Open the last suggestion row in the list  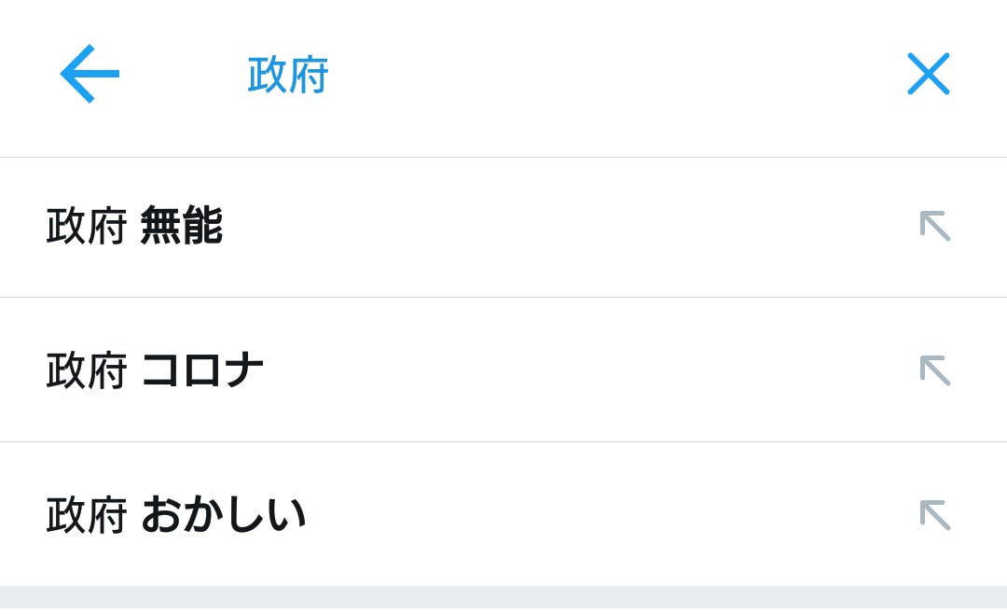click(x=504, y=514)
